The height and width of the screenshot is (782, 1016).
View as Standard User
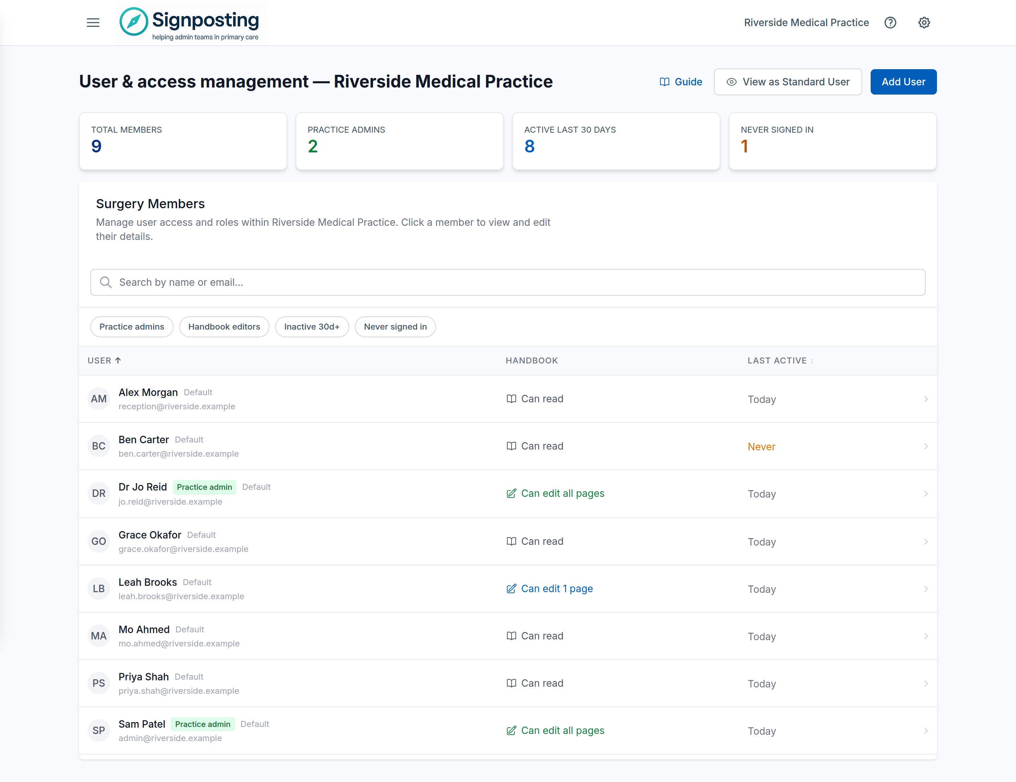click(x=788, y=82)
